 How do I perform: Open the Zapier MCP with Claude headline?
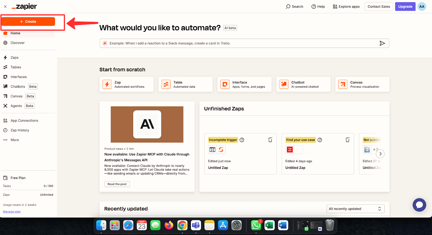pos(147,157)
